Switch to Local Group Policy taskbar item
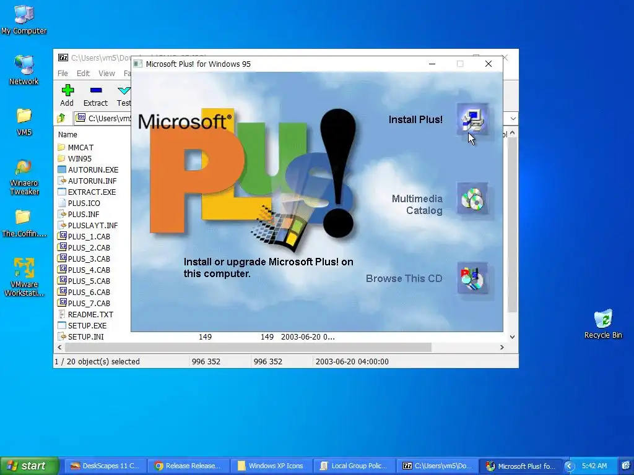Image resolution: width=634 pixels, height=475 pixels. pos(354,466)
